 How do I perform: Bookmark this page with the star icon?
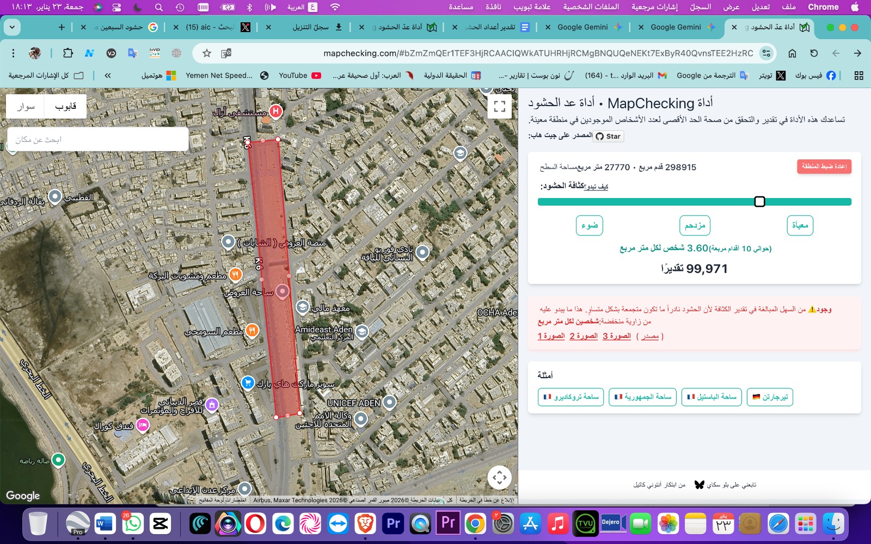(x=206, y=53)
